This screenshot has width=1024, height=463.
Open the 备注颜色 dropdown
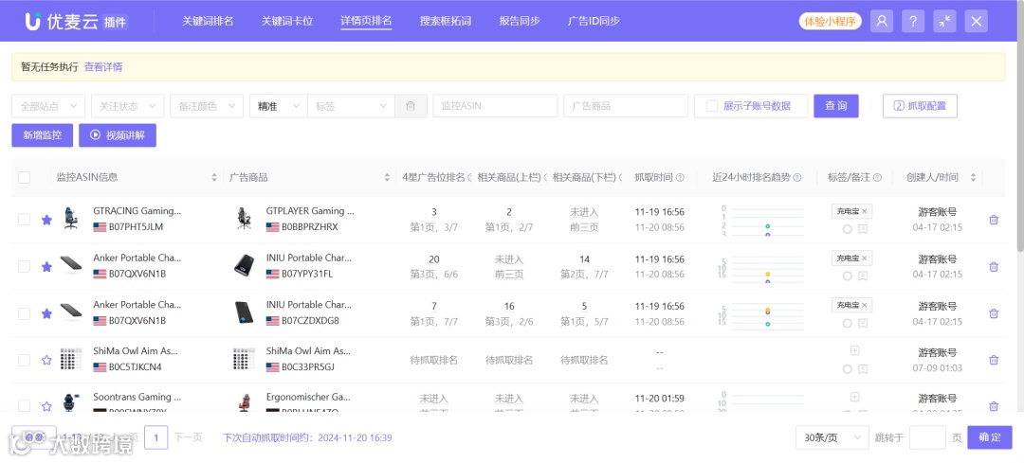point(207,106)
